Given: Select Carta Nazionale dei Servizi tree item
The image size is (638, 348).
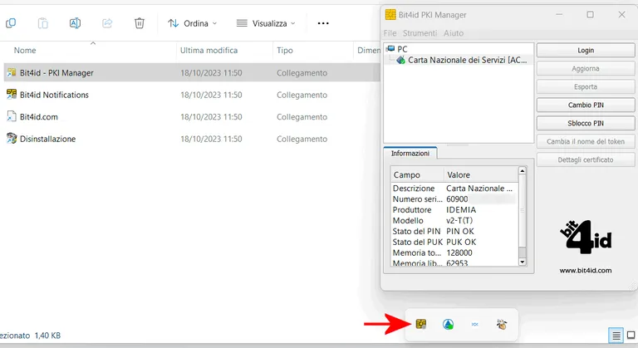Looking at the screenshot, I should (x=467, y=61).
